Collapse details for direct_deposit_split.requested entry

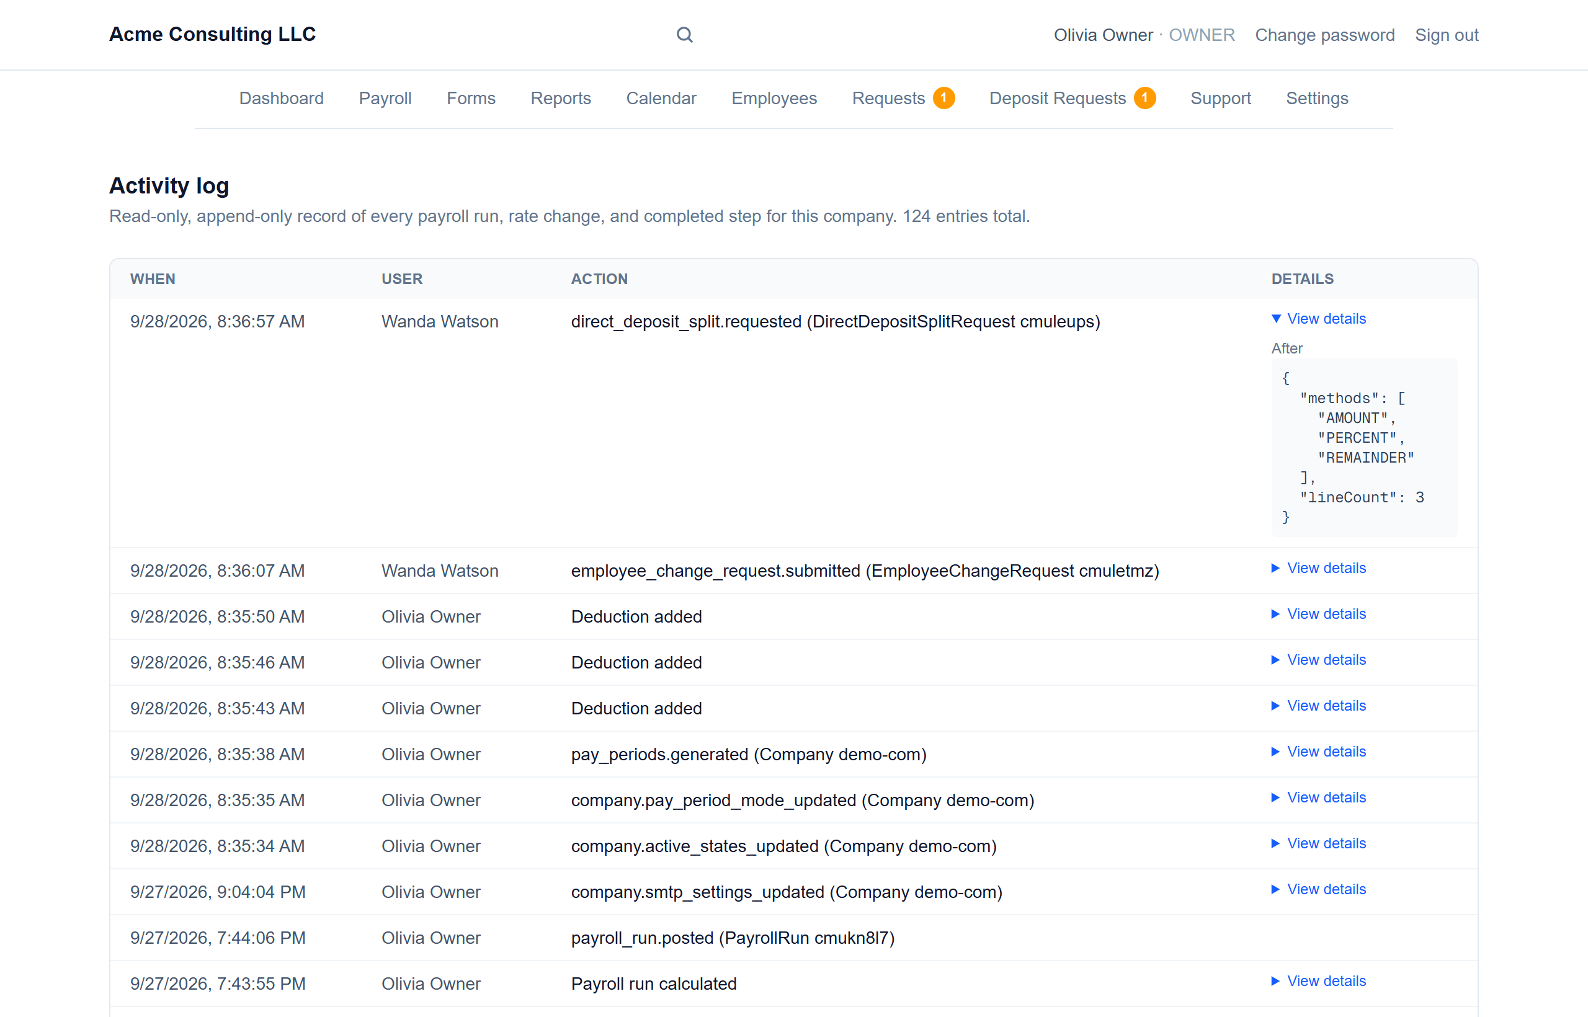pyautogui.click(x=1319, y=318)
